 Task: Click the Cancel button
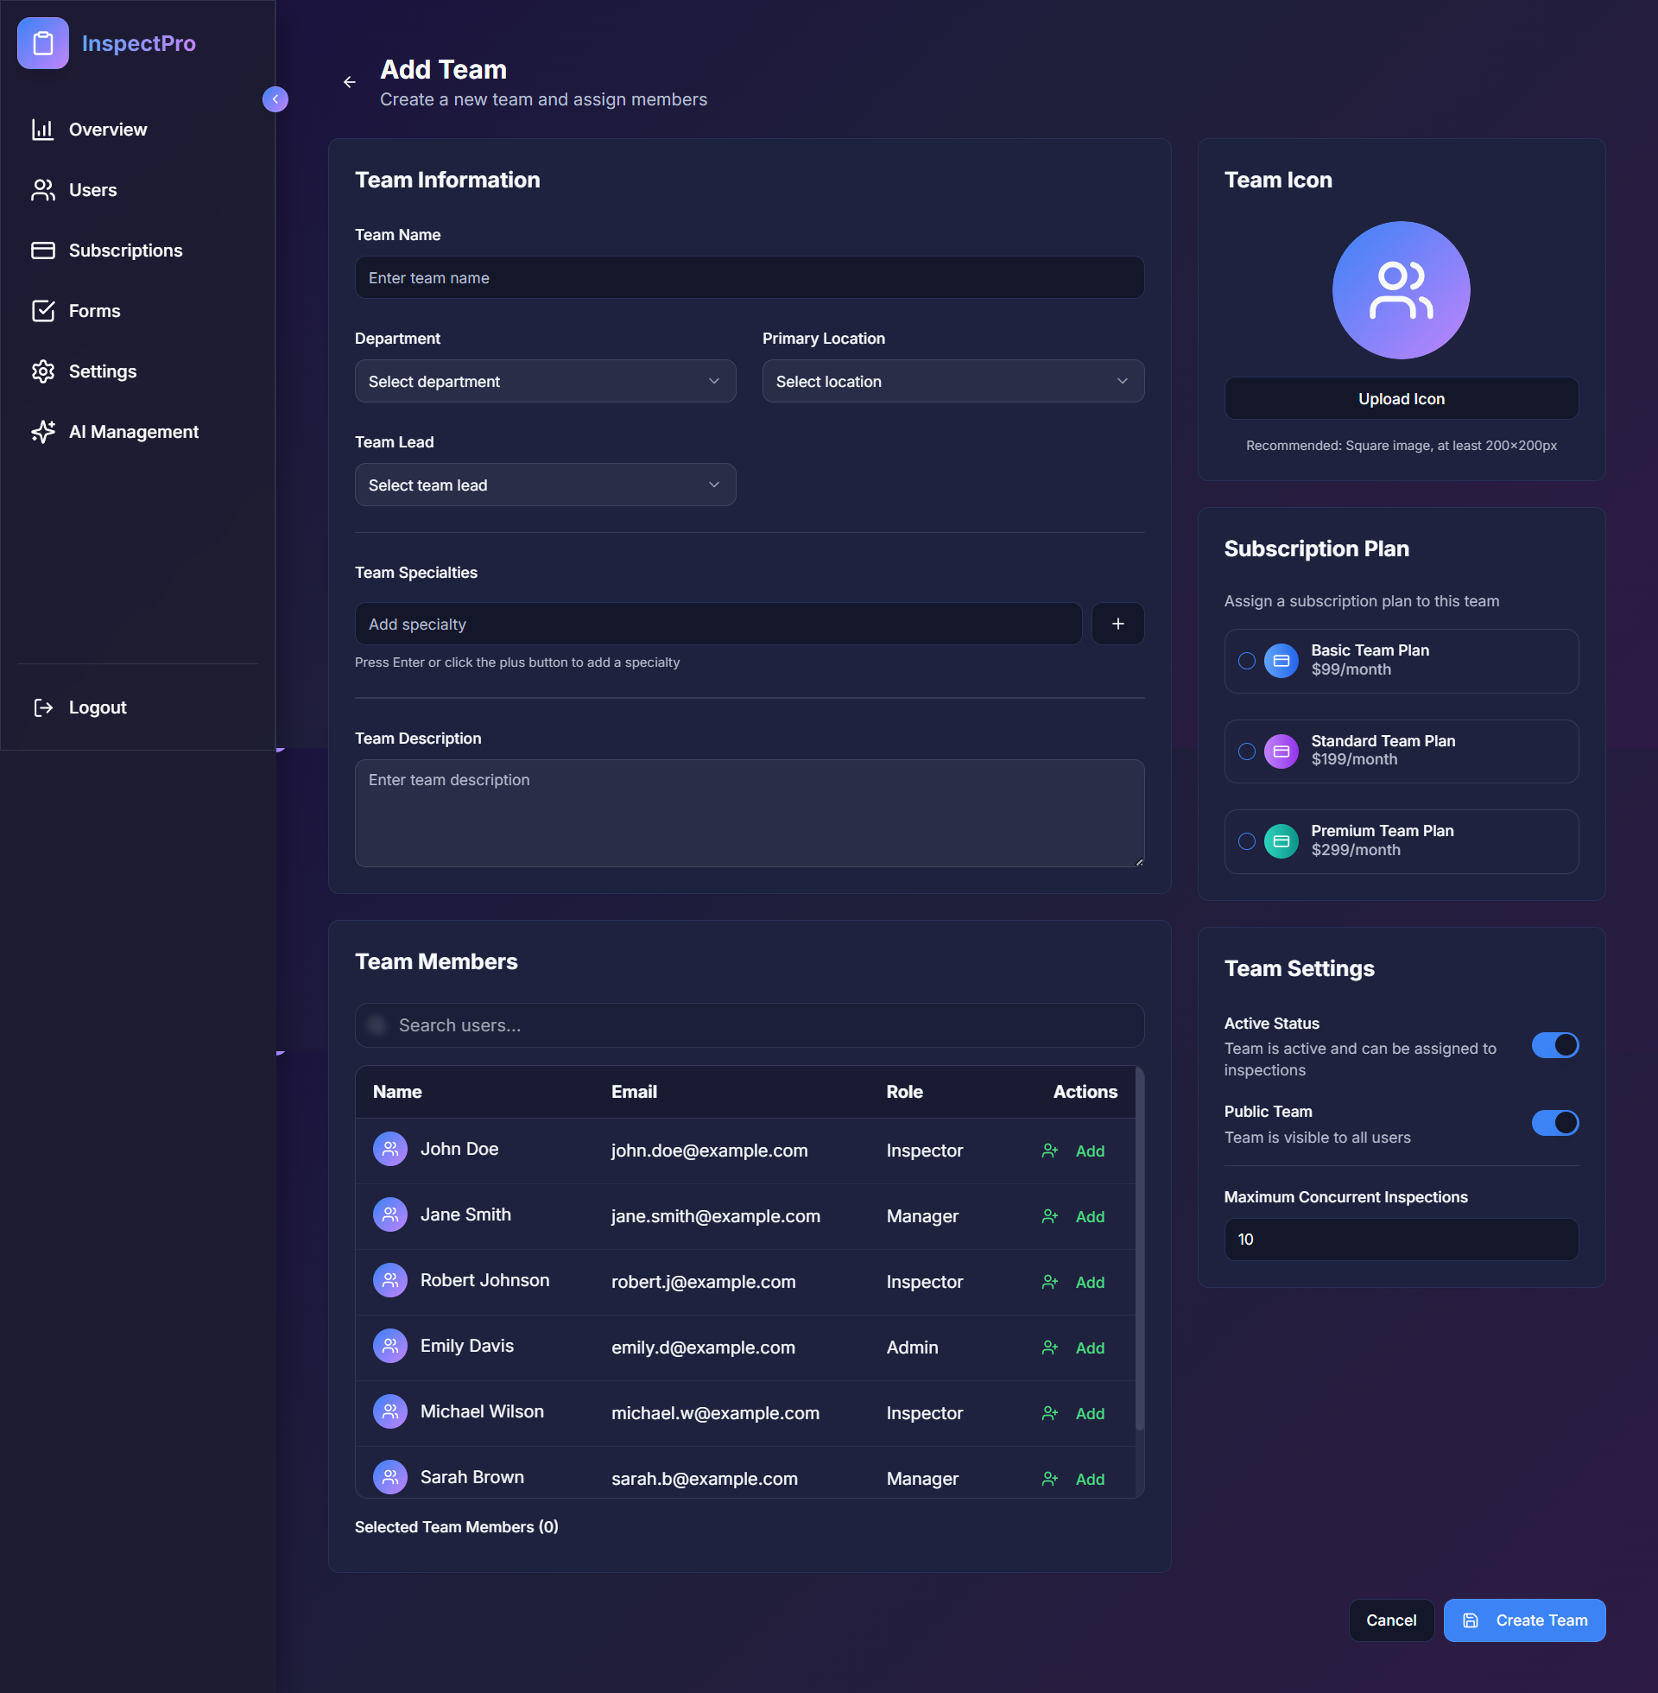coord(1390,1620)
